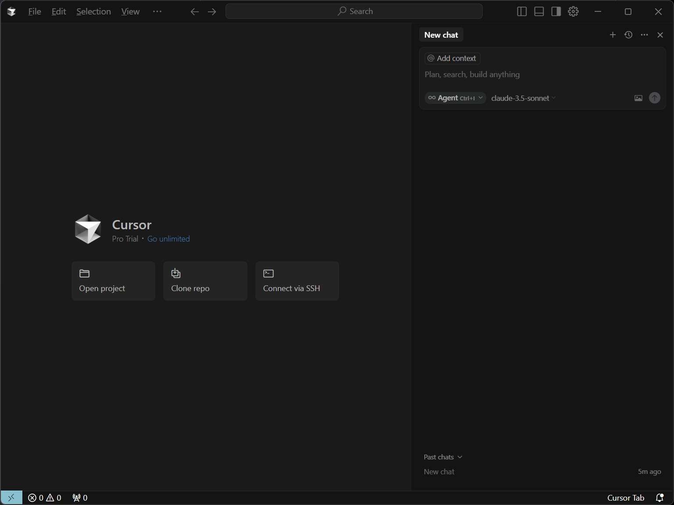Click the Clone repo button
This screenshot has width=674, height=505.
click(205, 281)
